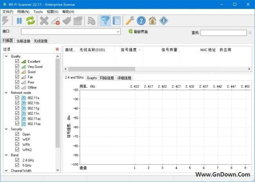Click the 供应商 column header
This screenshot has height=182, width=255.
pos(234,50)
